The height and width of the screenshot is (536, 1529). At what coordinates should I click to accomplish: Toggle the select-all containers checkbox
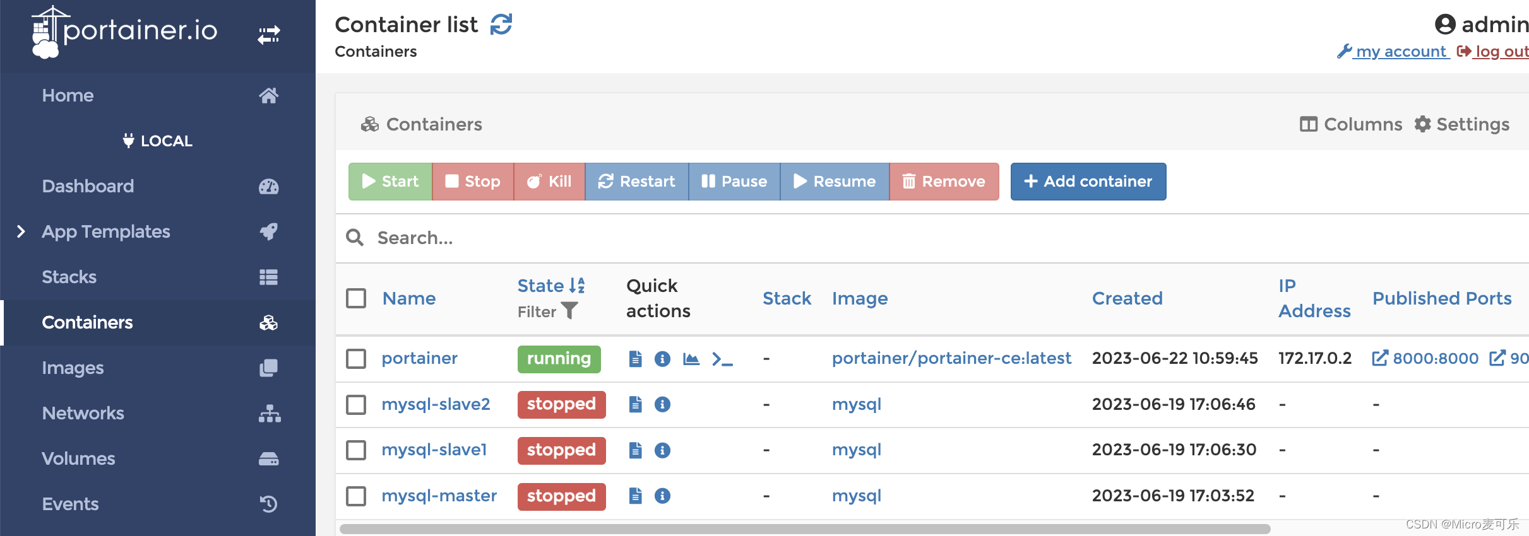click(x=356, y=298)
